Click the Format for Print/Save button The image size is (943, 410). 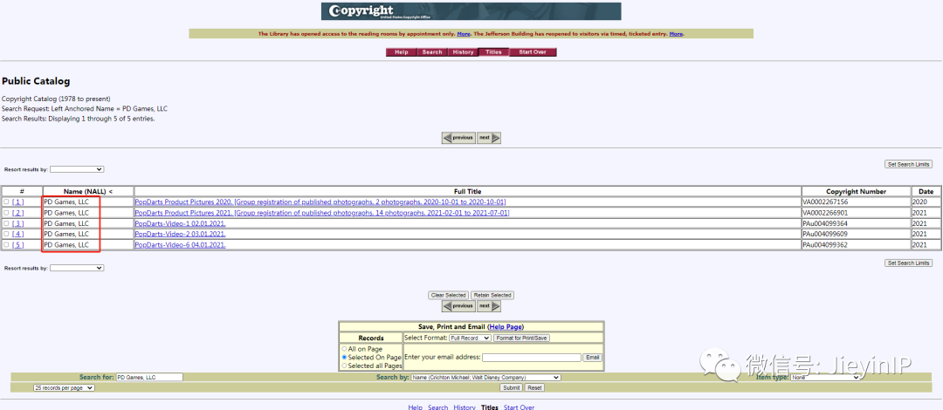[x=521, y=338]
